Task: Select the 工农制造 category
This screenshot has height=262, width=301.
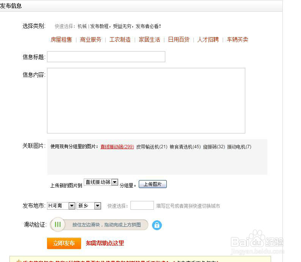Action: click(120, 39)
